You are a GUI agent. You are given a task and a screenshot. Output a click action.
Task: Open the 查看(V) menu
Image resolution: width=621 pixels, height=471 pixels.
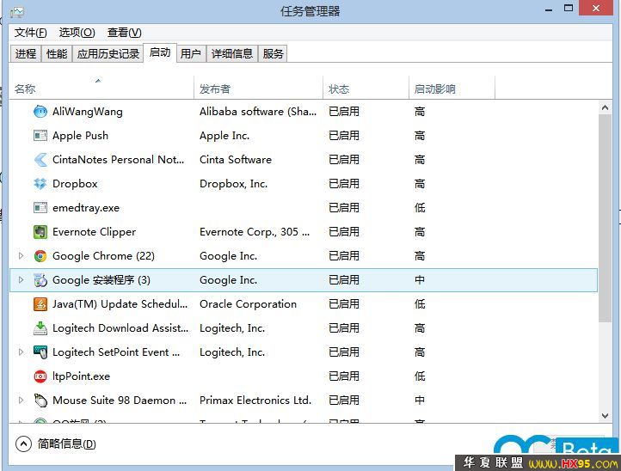tap(125, 33)
